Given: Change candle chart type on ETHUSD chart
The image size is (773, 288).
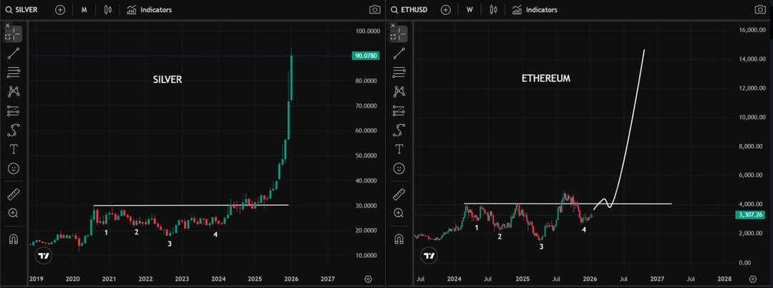Looking at the screenshot, I should (493, 10).
